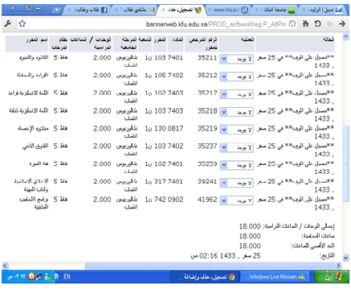Open action dropdown for course 41962
Viewport: 351px width, 306px height.
click(x=236, y=201)
